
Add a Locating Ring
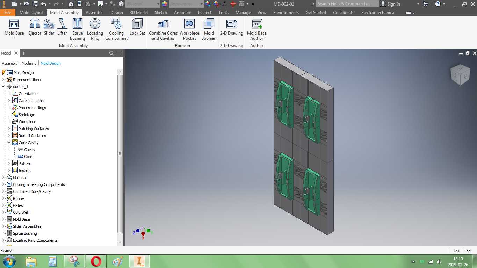(x=95, y=29)
